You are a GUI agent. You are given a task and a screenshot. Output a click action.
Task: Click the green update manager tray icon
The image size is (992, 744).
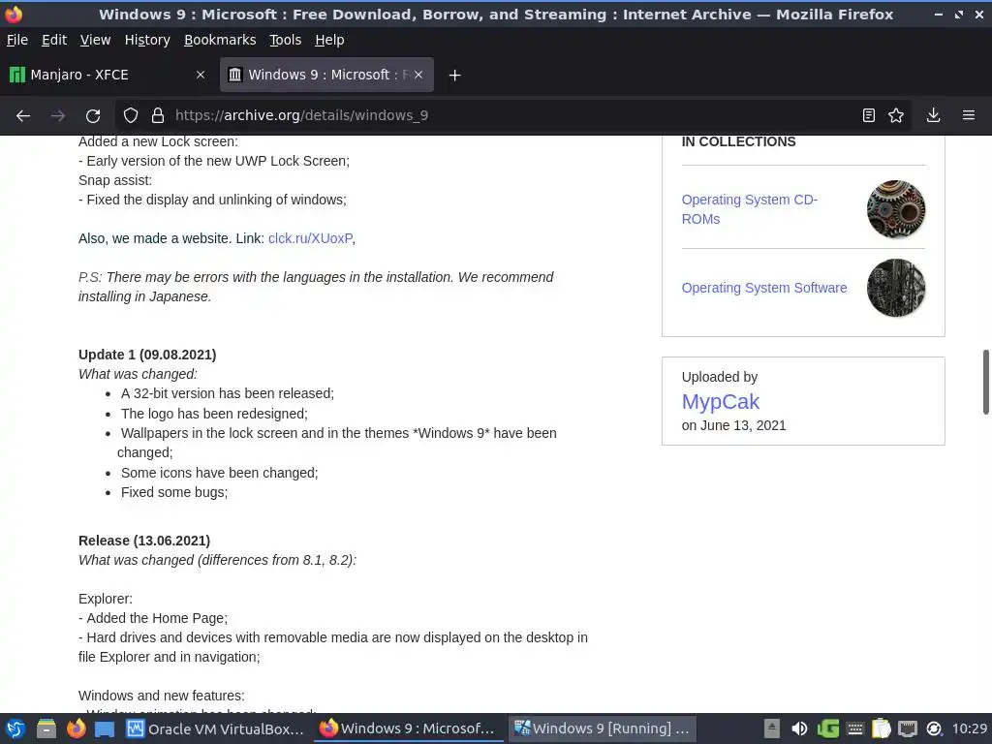(x=828, y=728)
